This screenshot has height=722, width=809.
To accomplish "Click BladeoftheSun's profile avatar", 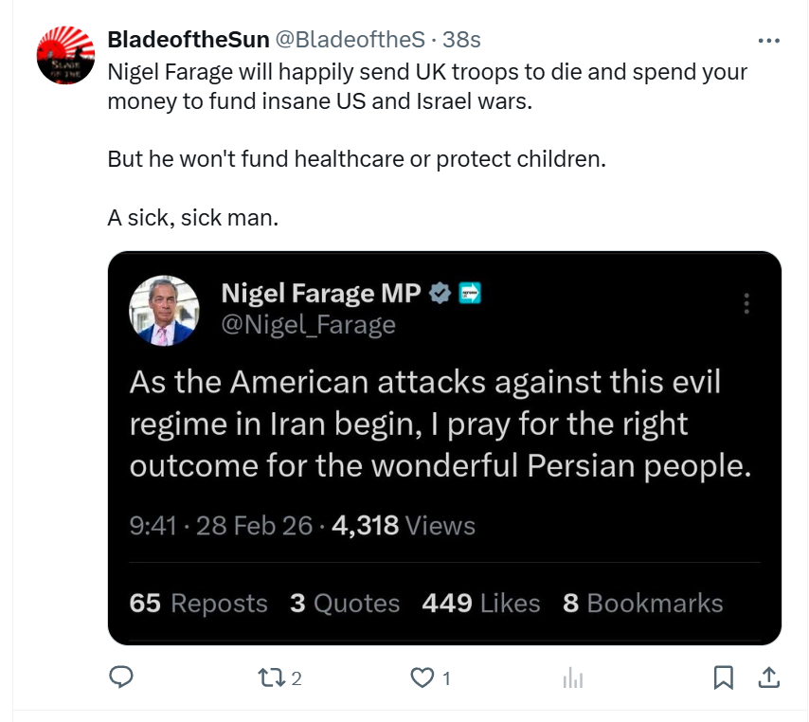I will click(65, 56).
